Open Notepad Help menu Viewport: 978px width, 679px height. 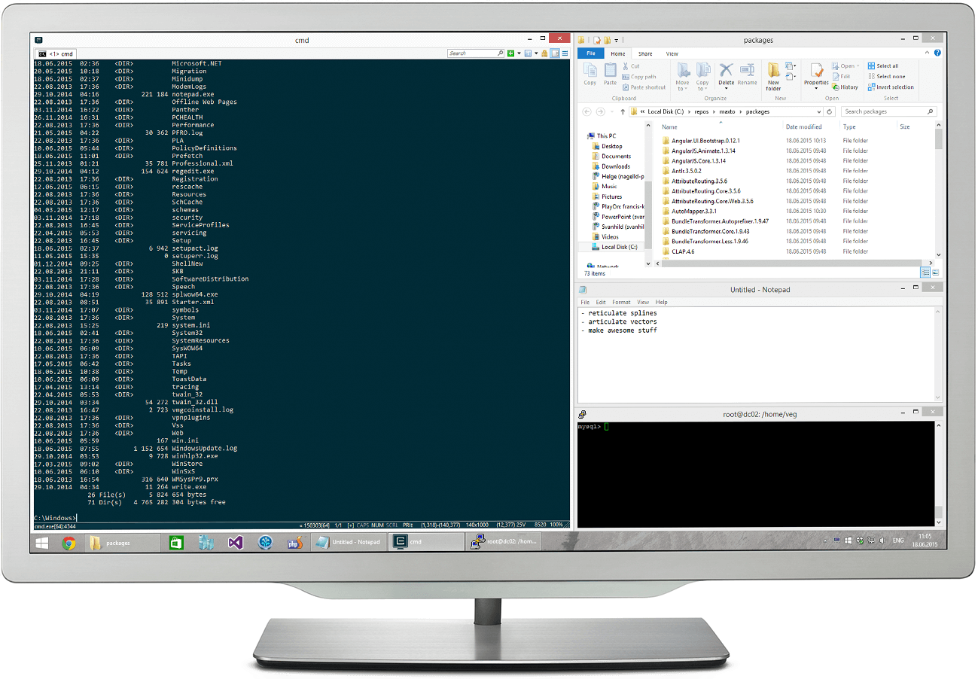[661, 302]
